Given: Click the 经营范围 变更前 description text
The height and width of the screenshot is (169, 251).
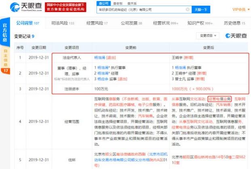Looking at the screenshot, I should [x=131, y=122].
